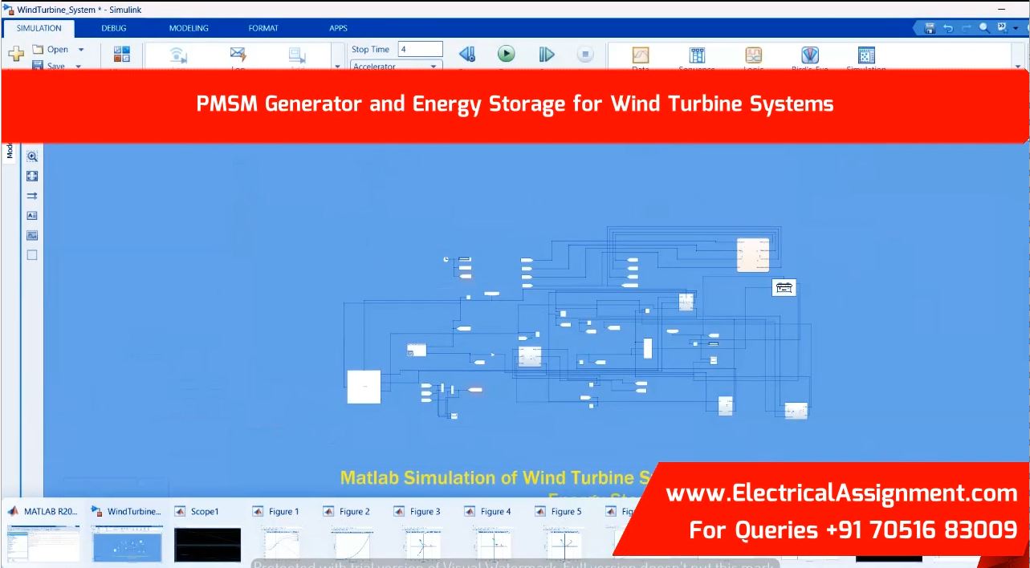Expand the Prepare gallery dropdown arrow
The image size is (1030, 568).
click(337, 67)
